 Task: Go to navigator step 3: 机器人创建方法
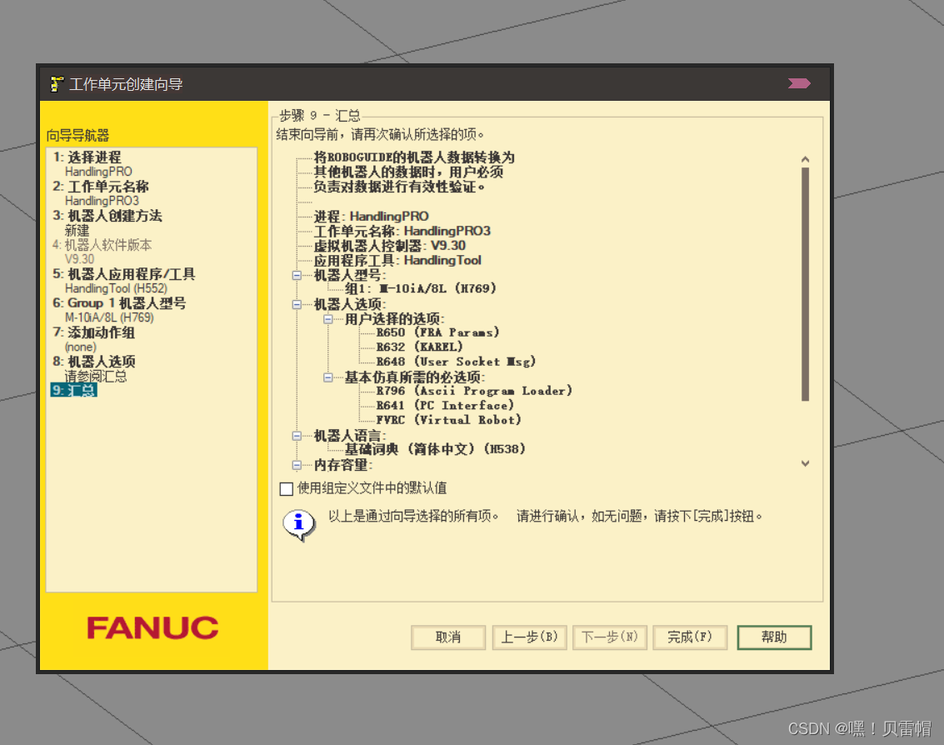tap(107, 216)
